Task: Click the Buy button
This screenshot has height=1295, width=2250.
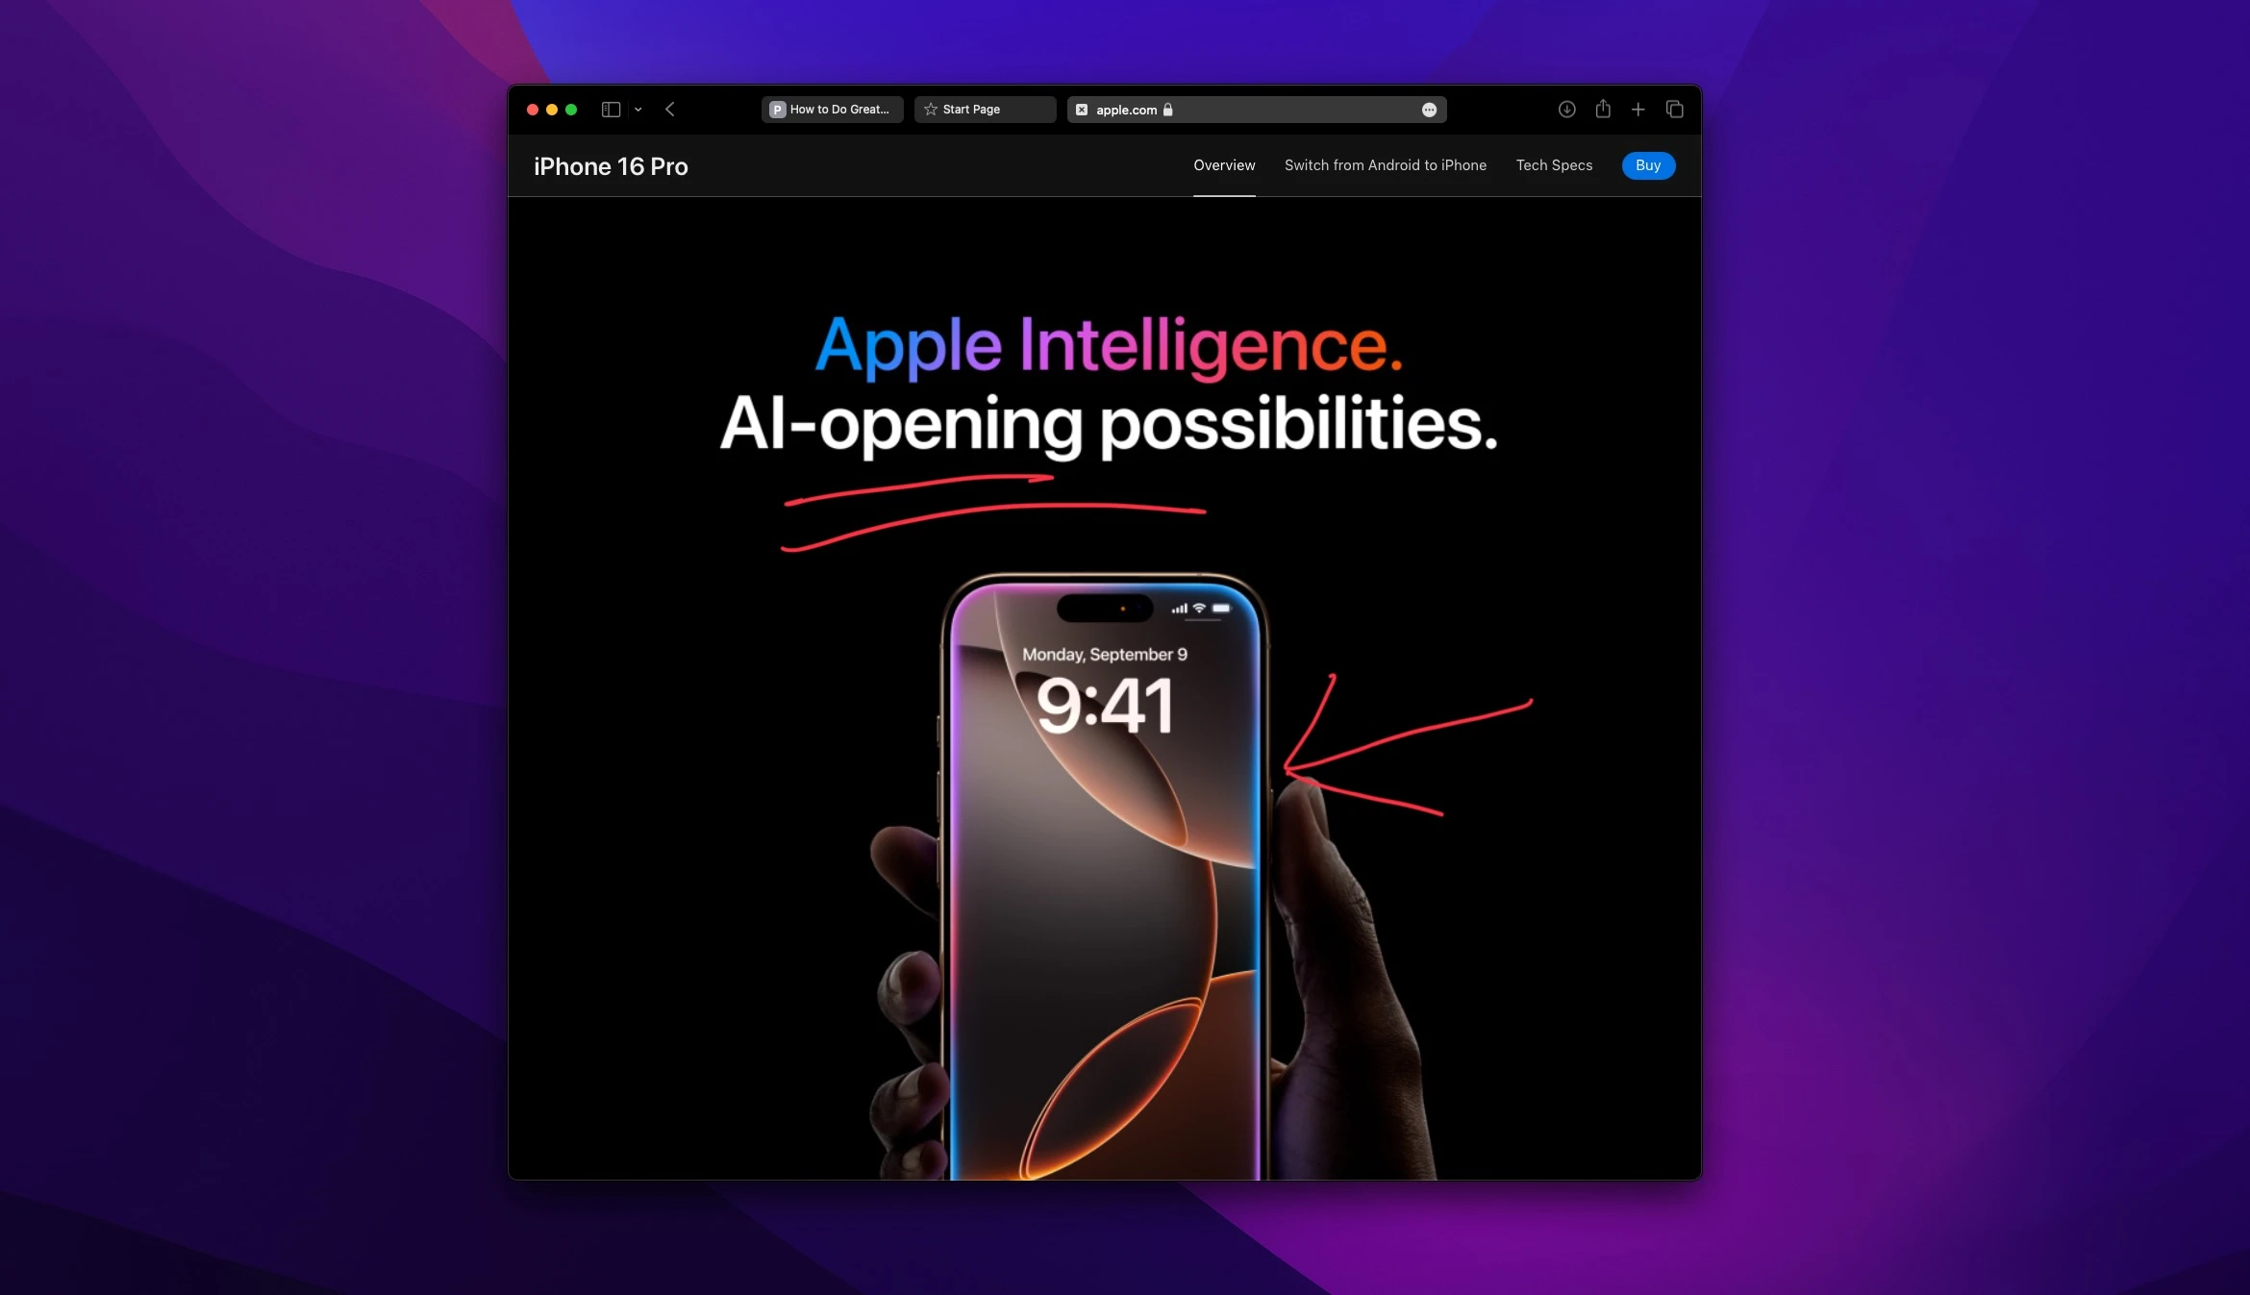Action: (1647, 165)
